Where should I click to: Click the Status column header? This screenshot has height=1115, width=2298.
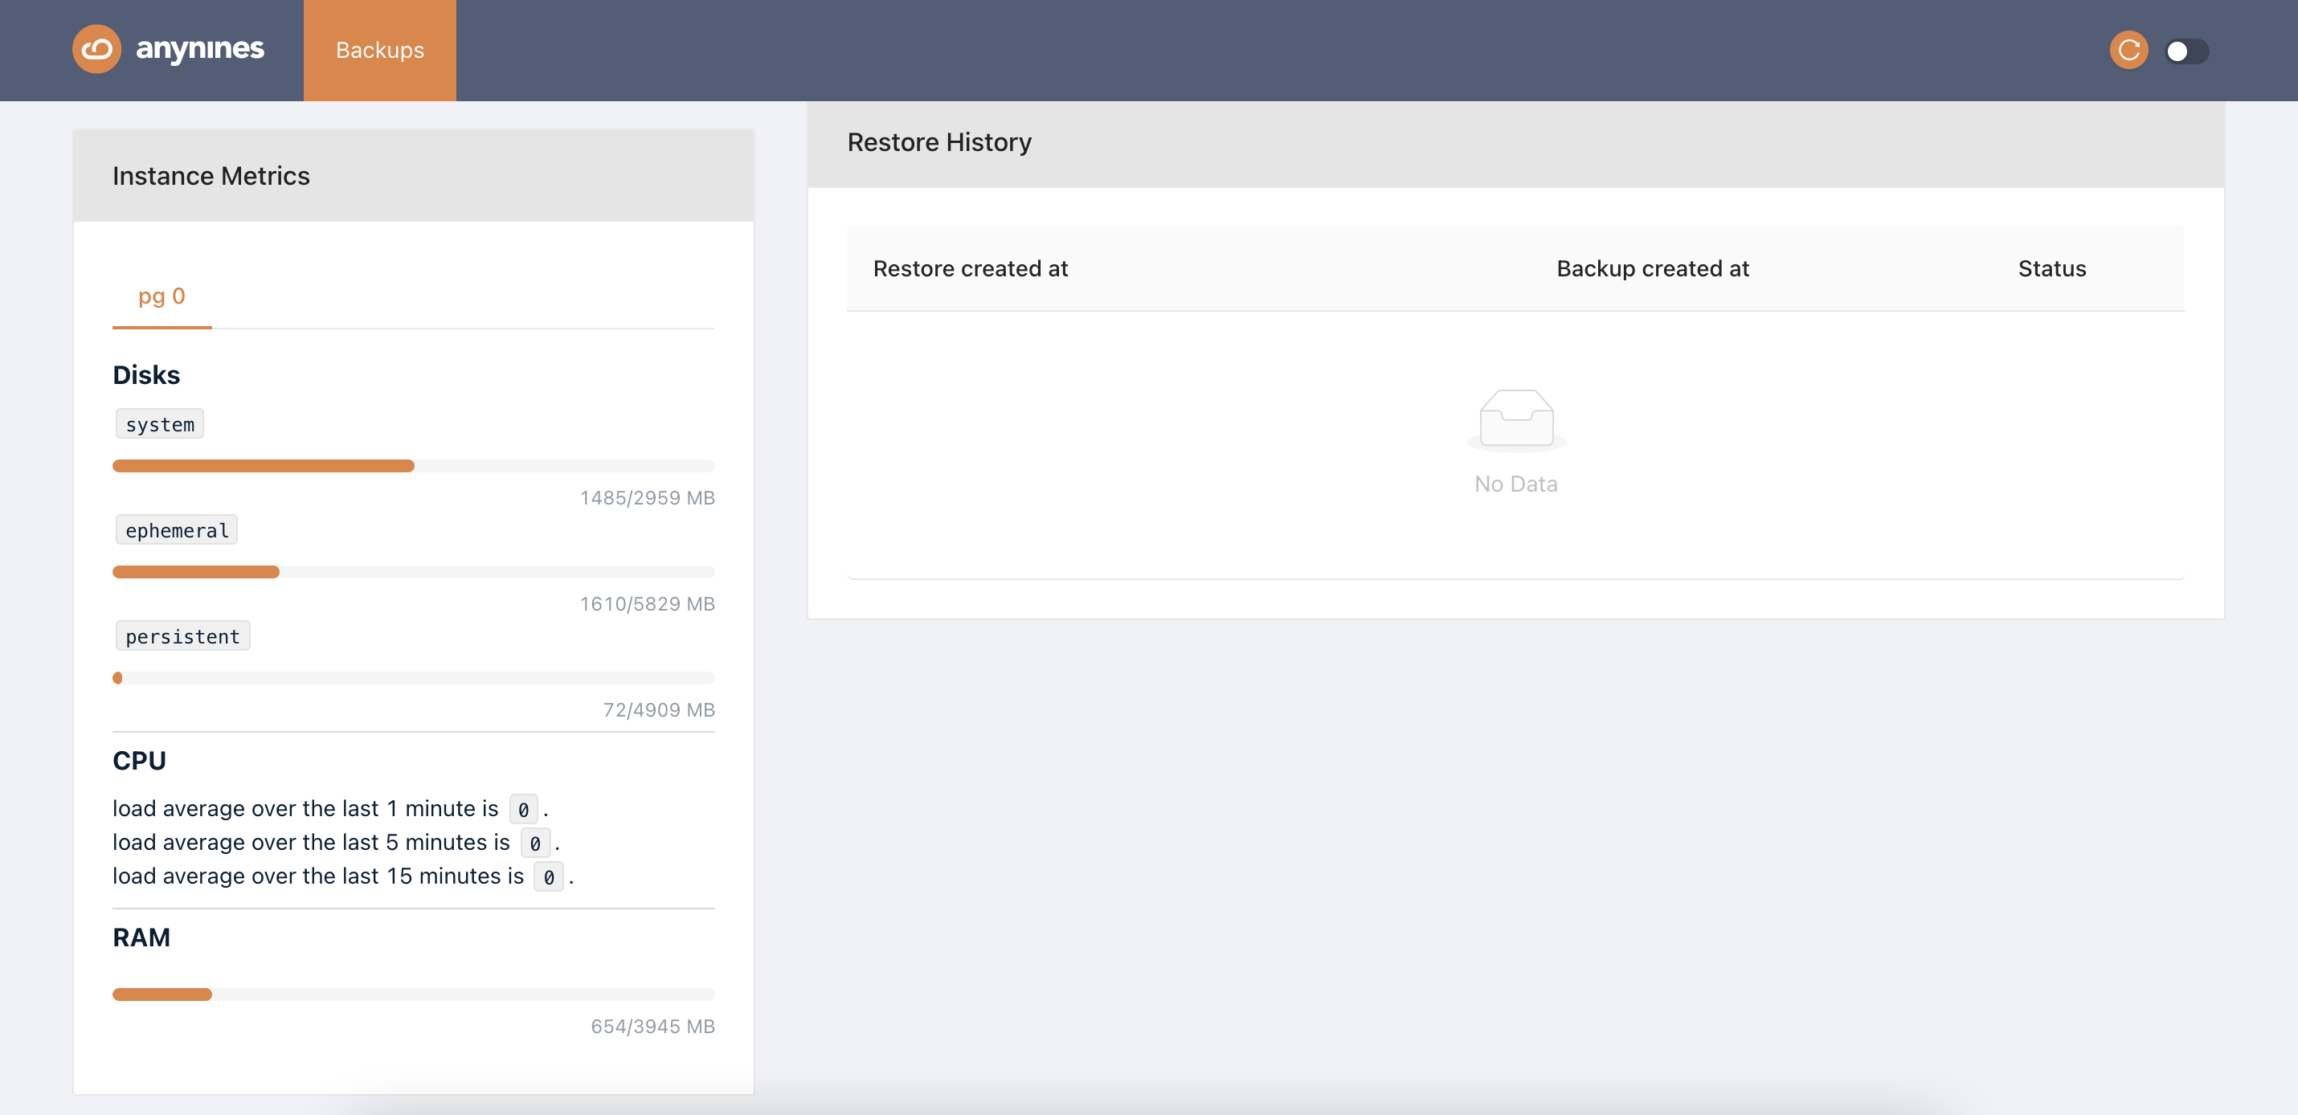tap(2053, 268)
